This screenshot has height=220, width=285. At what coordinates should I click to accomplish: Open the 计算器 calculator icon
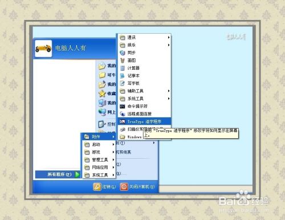tap(123, 68)
